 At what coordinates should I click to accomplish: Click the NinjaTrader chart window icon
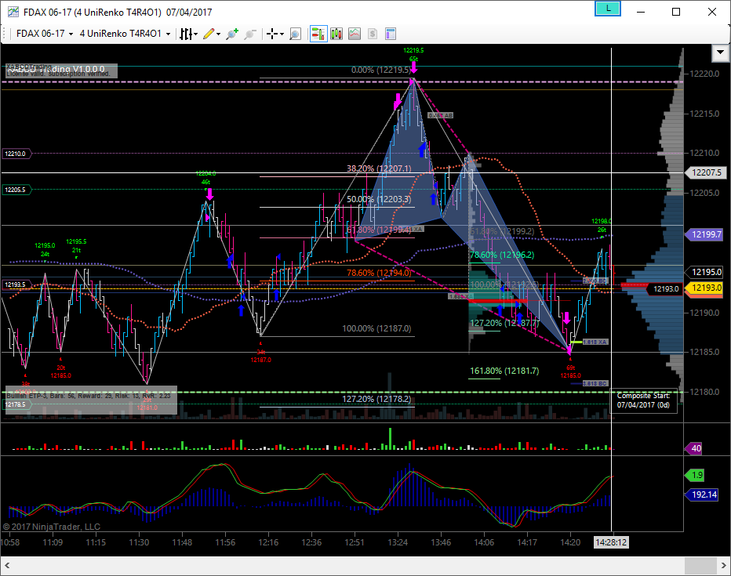tap(13, 12)
